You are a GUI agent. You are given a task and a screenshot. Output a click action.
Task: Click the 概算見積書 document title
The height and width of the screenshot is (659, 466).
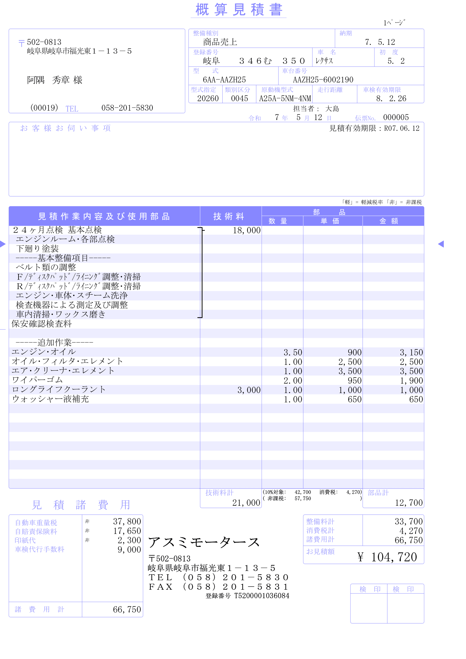click(239, 10)
